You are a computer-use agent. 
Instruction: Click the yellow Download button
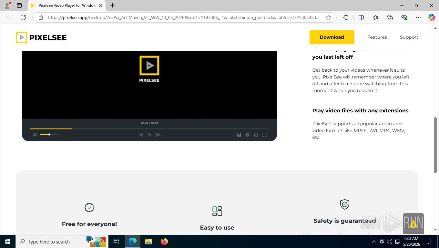point(332,37)
